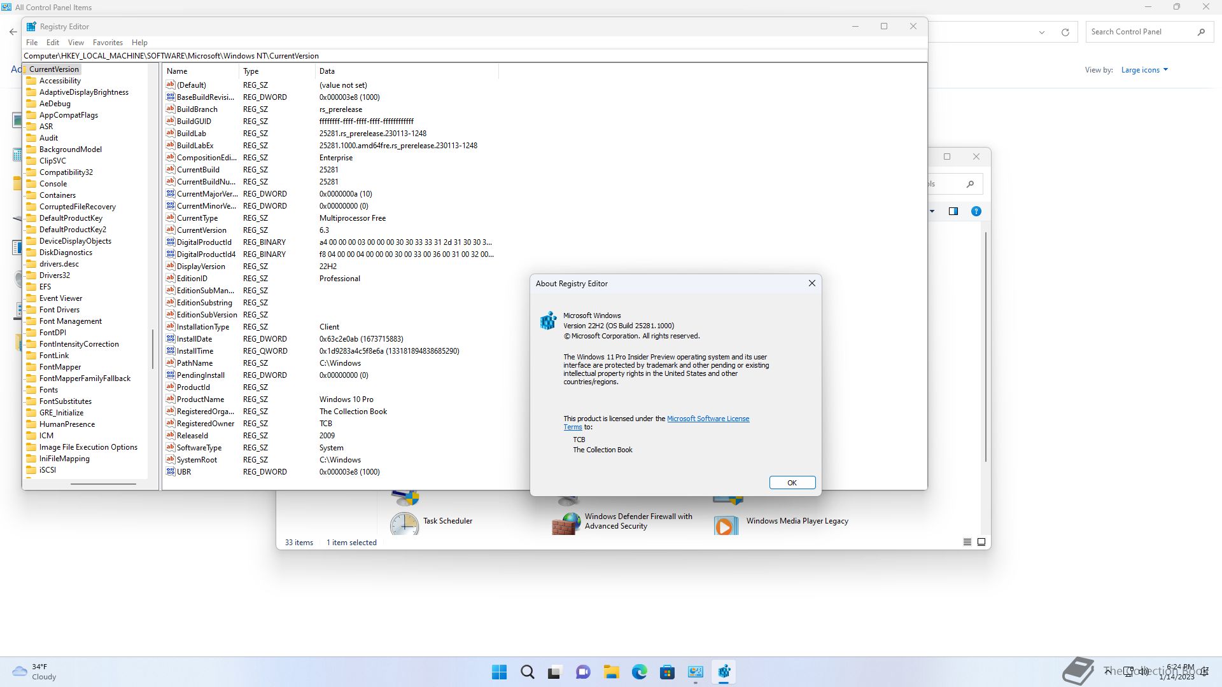Show help in the Windows Tools window
The image size is (1222, 687).
coord(976,211)
